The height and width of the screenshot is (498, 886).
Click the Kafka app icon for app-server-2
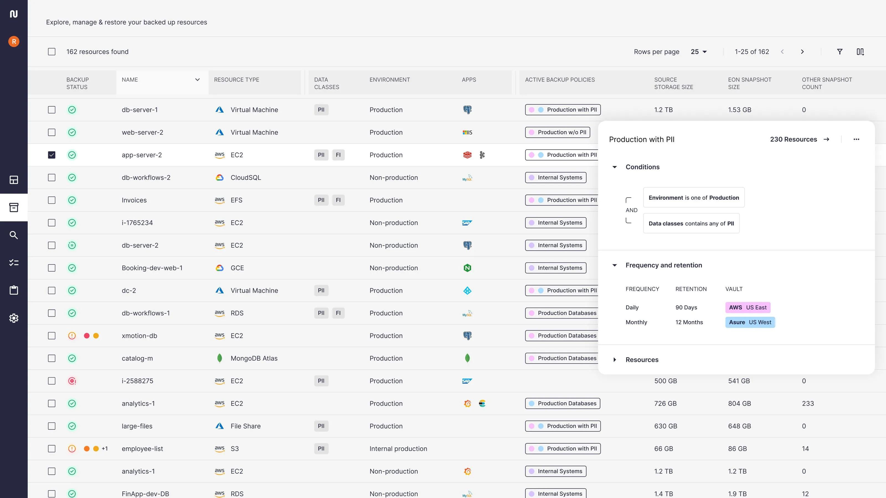pyautogui.click(x=482, y=155)
